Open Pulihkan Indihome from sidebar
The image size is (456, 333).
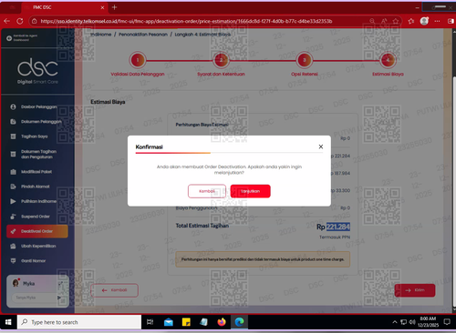click(38, 201)
